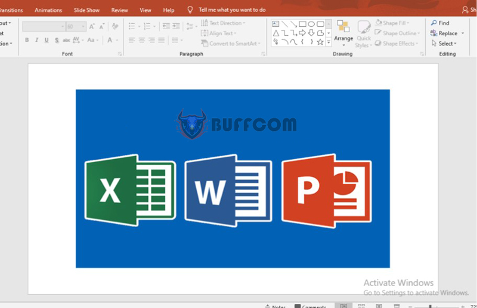This screenshot has width=477, height=308.
Task: Click Clear All Formatting icon
Action: [x=115, y=26]
